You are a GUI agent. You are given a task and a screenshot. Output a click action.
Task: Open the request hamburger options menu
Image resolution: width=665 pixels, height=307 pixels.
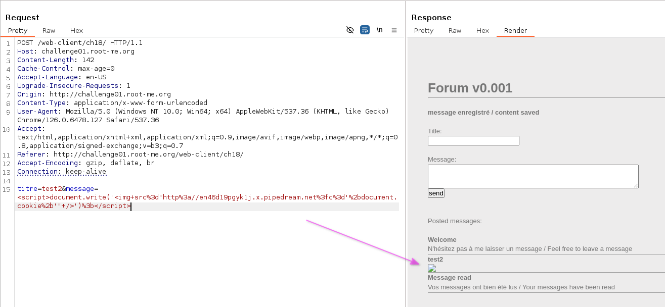(394, 30)
